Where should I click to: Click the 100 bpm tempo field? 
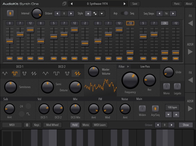coord(172,107)
